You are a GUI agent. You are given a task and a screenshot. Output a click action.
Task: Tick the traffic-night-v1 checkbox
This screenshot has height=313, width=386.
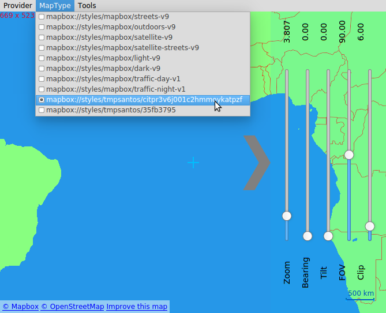coord(42,89)
